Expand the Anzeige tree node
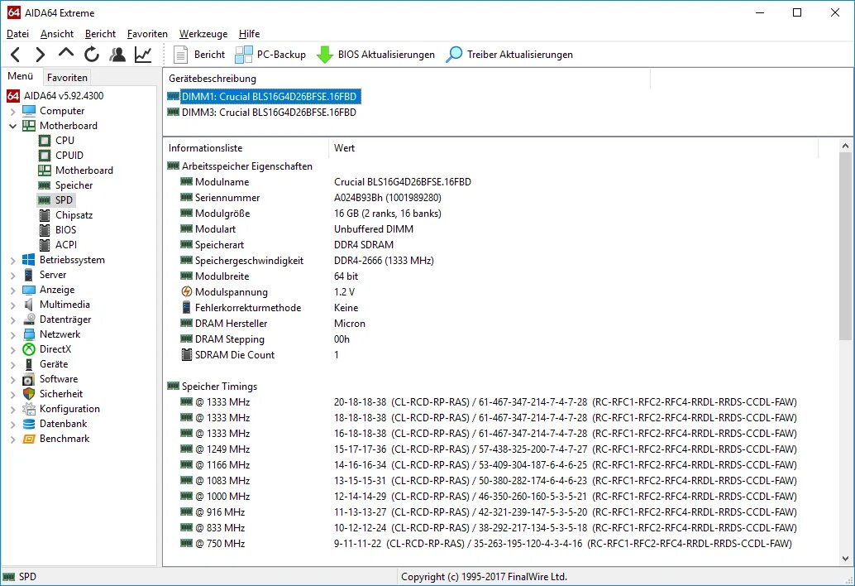 (x=12, y=291)
